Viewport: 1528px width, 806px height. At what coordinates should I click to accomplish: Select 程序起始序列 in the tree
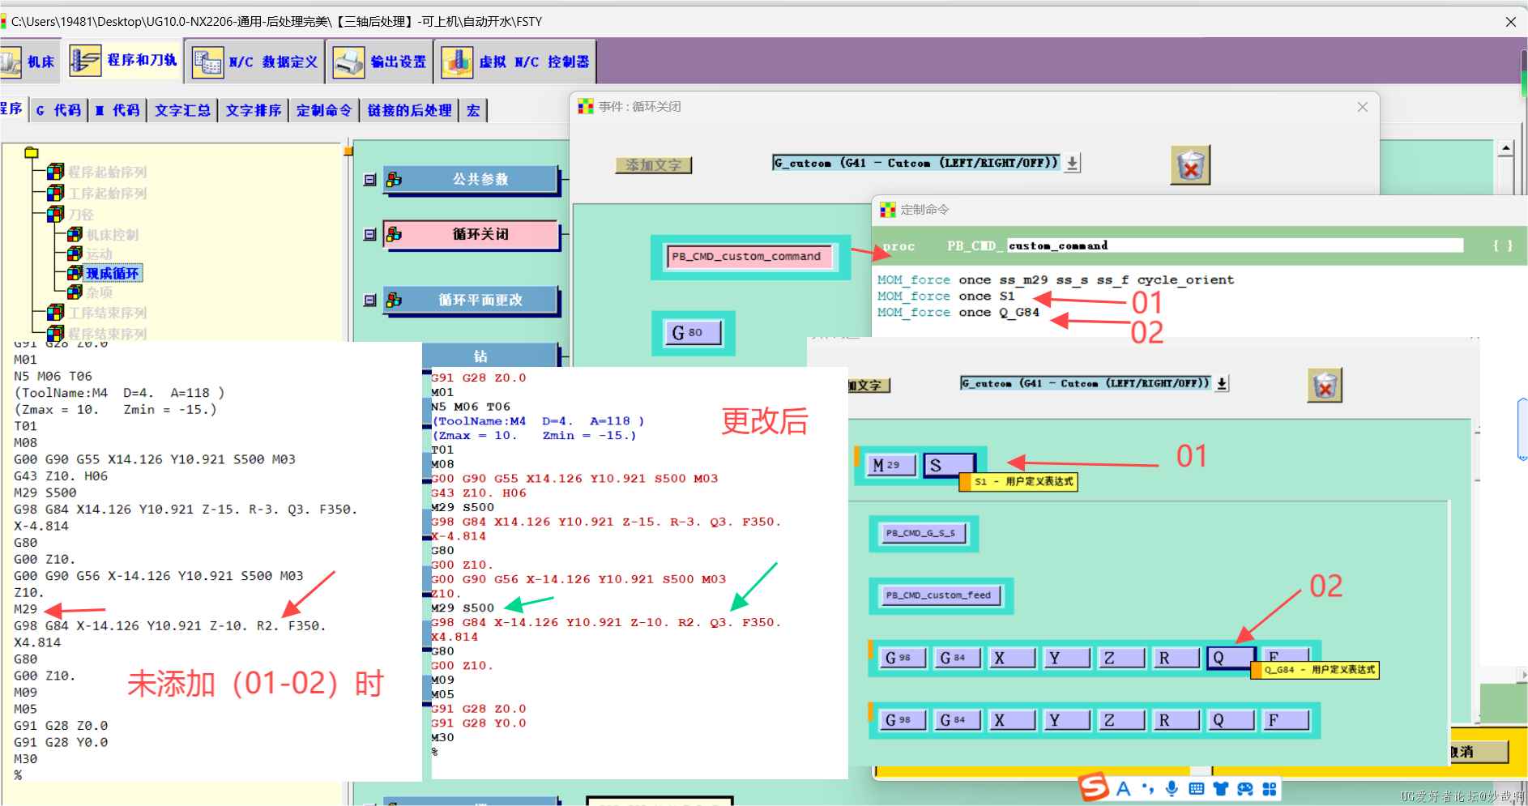click(107, 172)
